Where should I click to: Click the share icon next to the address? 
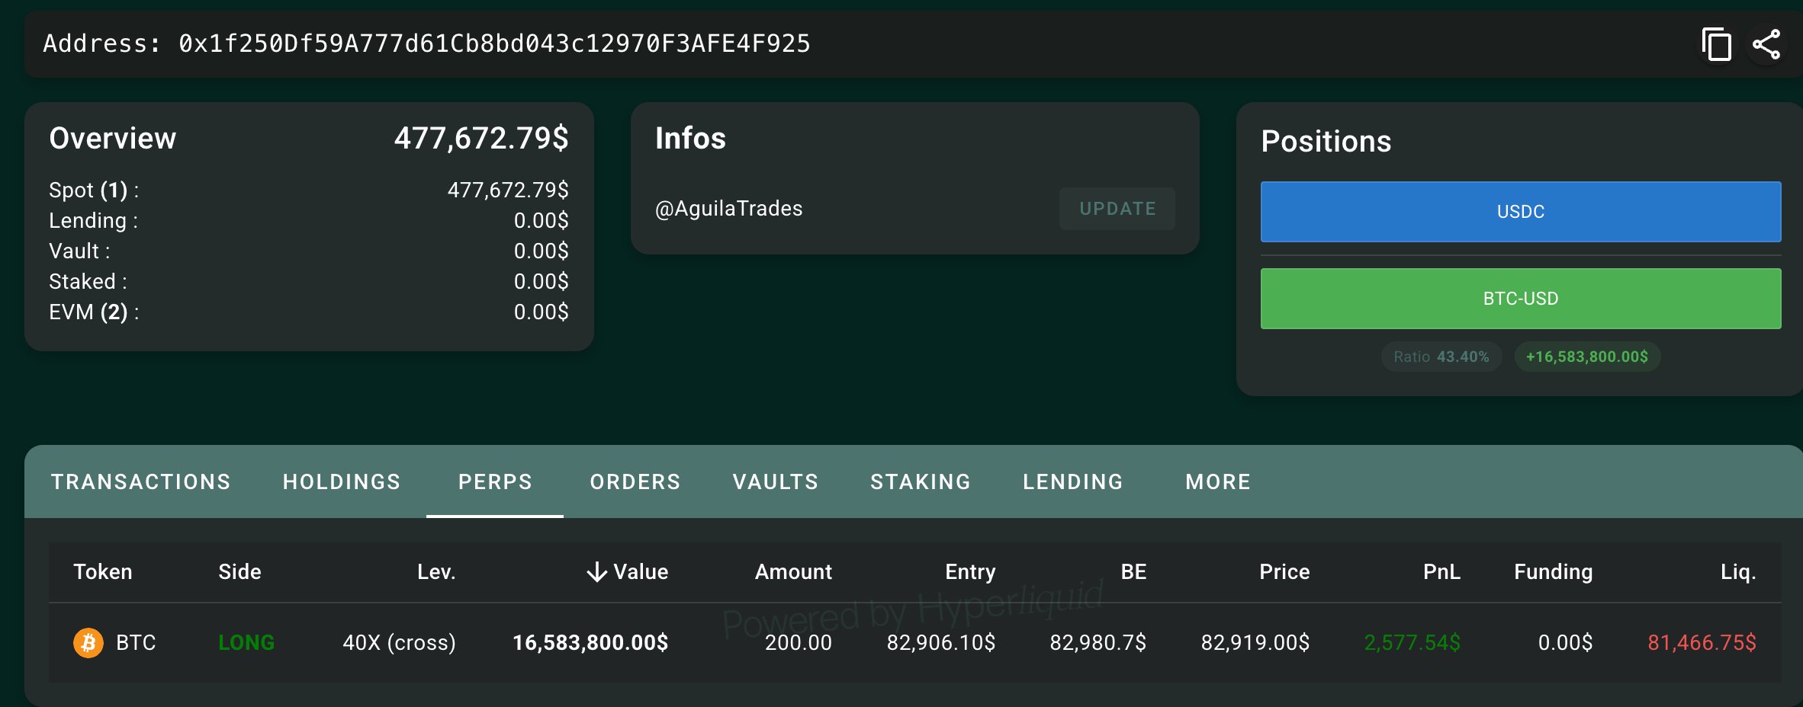click(1766, 44)
